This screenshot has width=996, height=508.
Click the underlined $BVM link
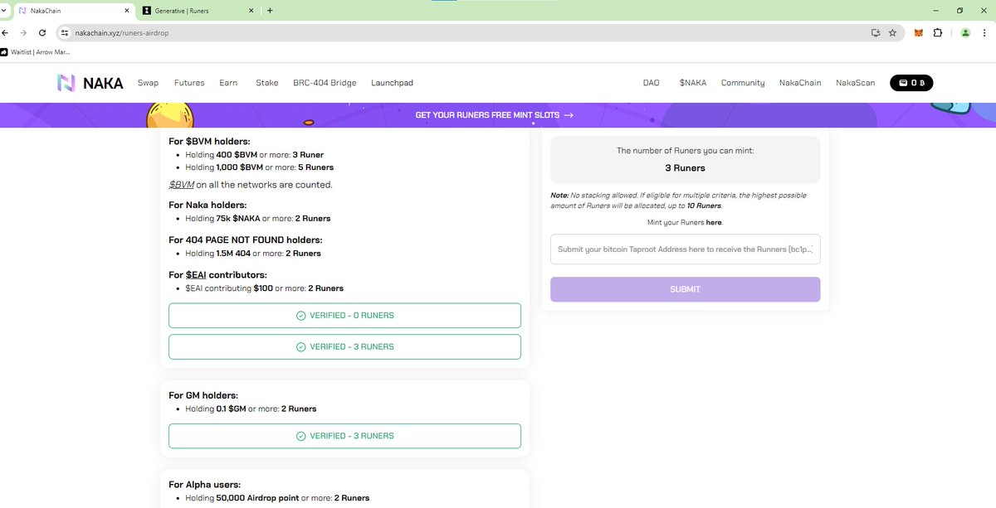(x=181, y=185)
